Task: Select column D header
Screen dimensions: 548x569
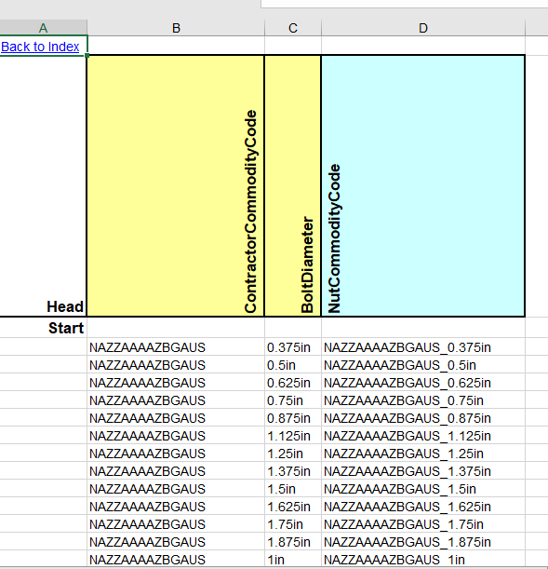Action: [423, 28]
